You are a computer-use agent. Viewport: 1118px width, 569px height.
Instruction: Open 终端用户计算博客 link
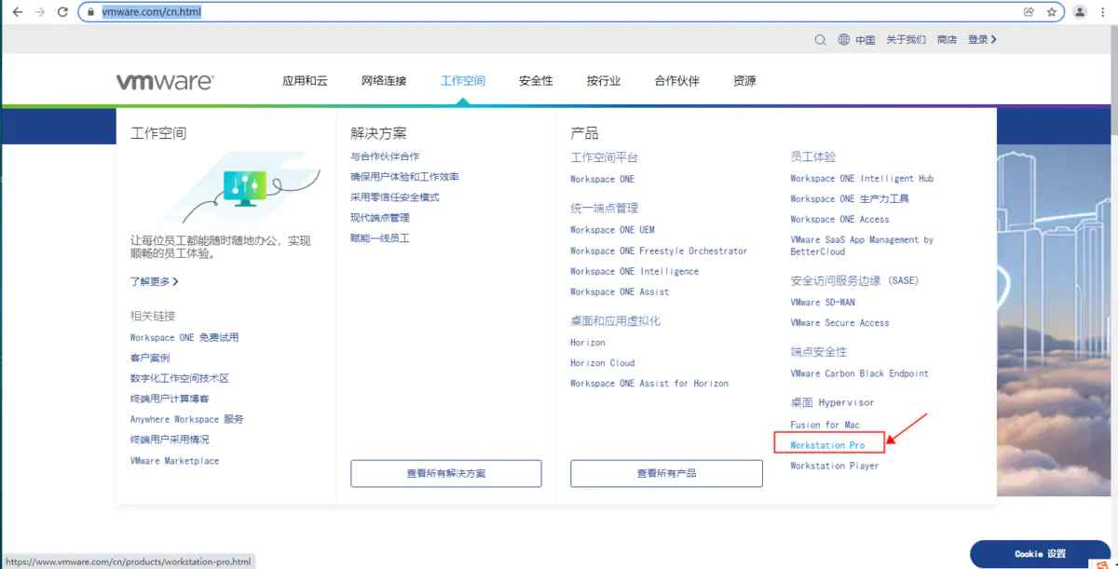170,399
